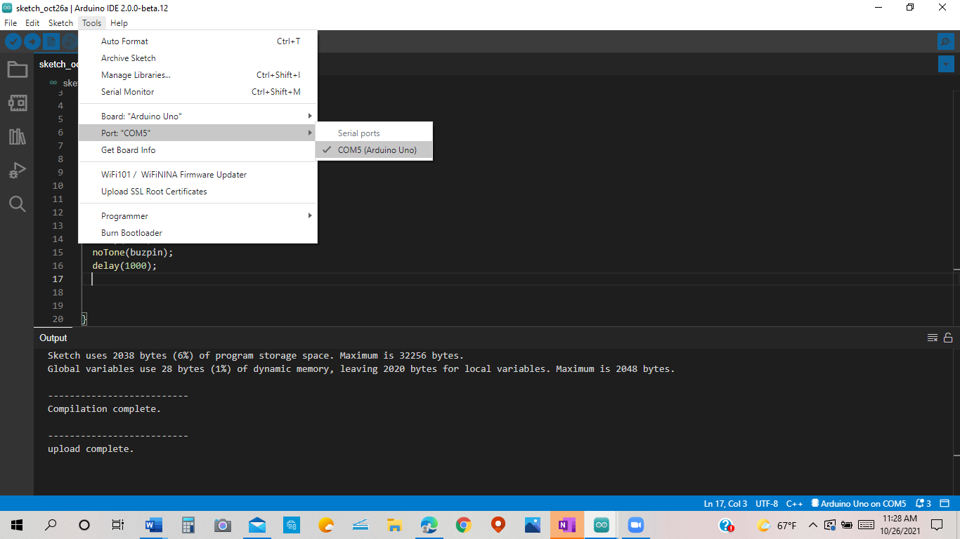Toggle autoscroll lock in the Output panel
960x539 pixels.
click(x=948, y=338)
